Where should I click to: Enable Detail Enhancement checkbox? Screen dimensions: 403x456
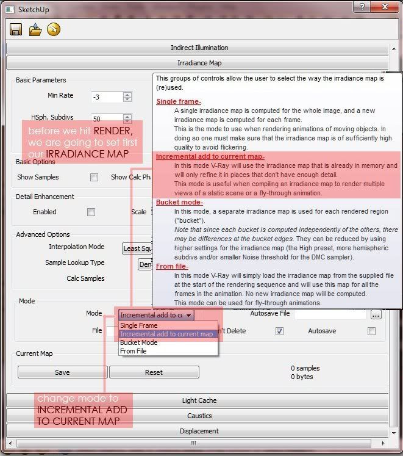(x=91, y=212)
